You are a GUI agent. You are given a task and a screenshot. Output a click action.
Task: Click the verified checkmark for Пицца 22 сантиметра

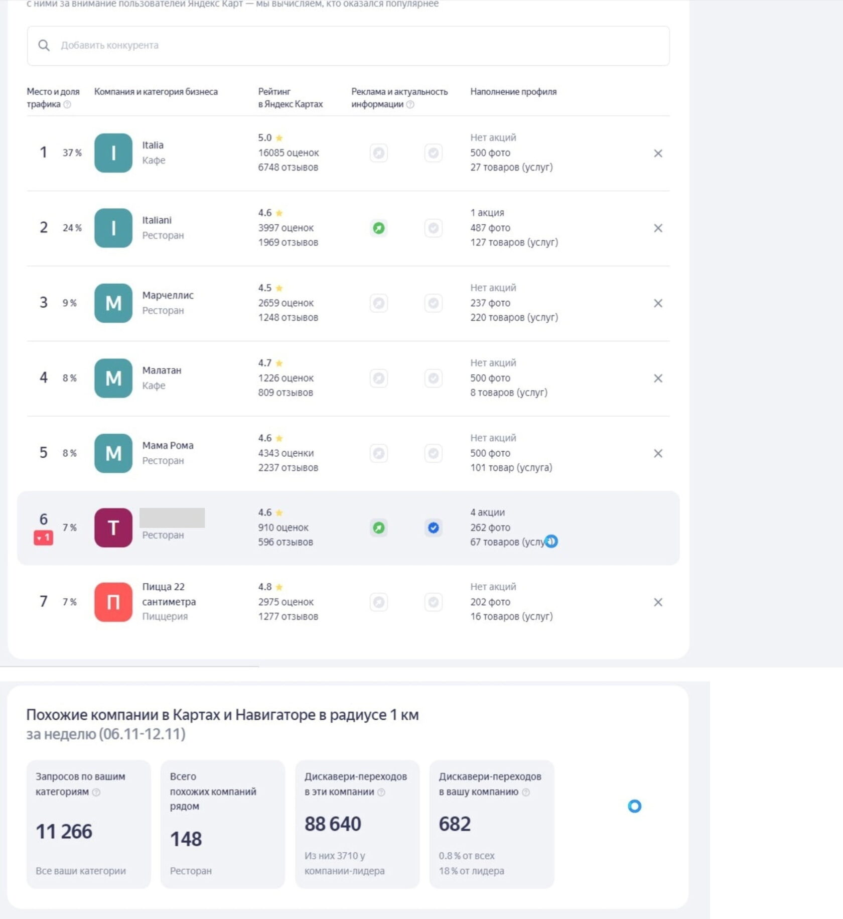click(x=433, y=602)
